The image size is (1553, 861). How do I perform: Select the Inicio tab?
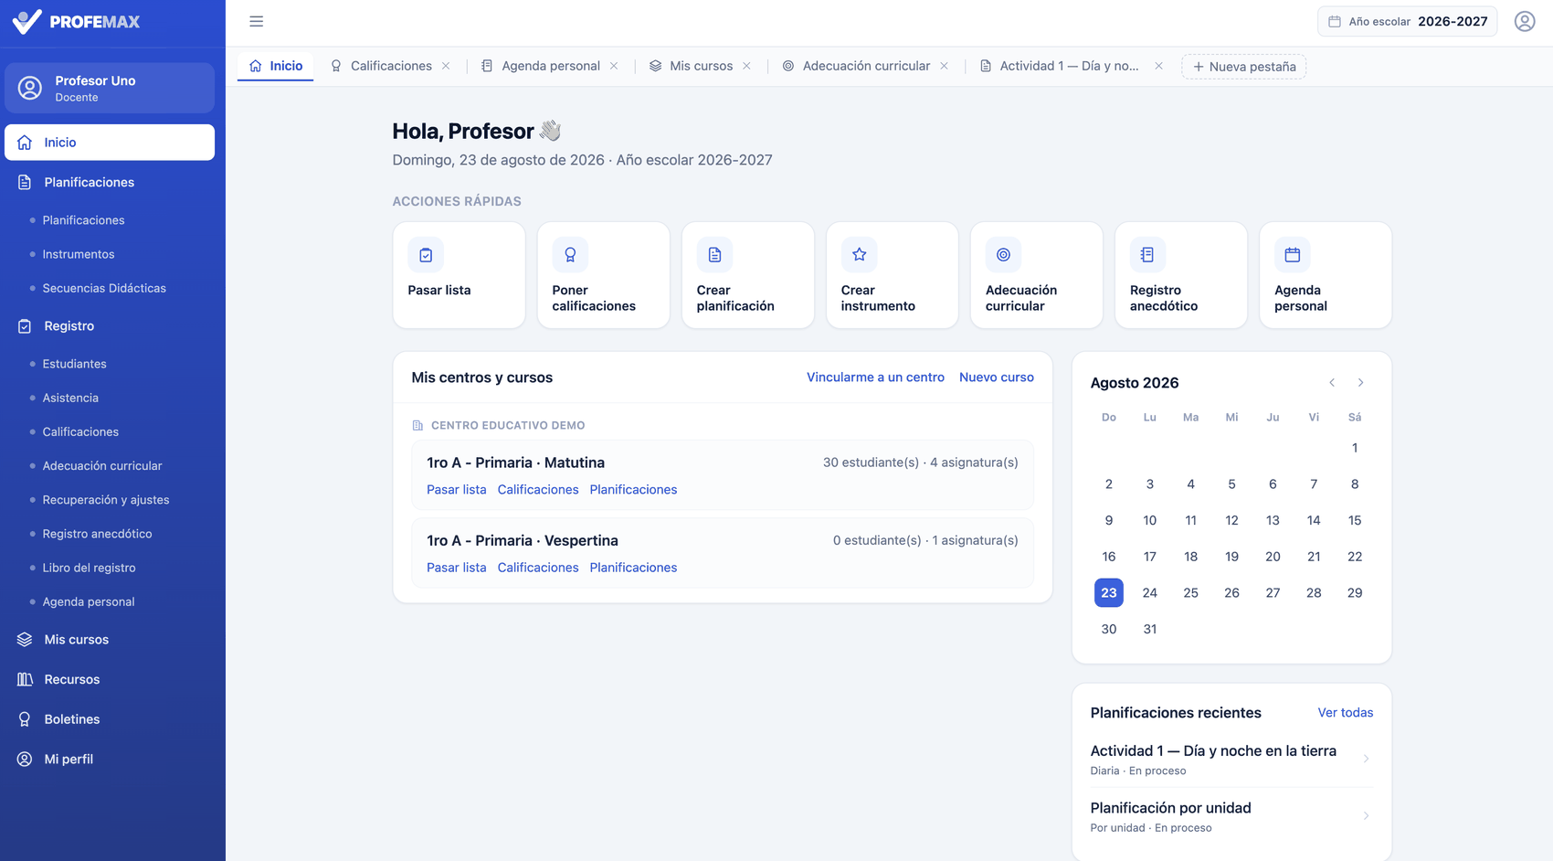pos(276,66)
